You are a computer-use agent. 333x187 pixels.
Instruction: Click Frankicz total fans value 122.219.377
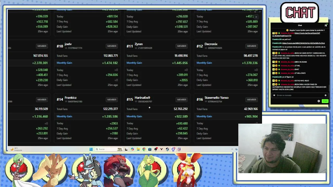[x=110, y=109]
